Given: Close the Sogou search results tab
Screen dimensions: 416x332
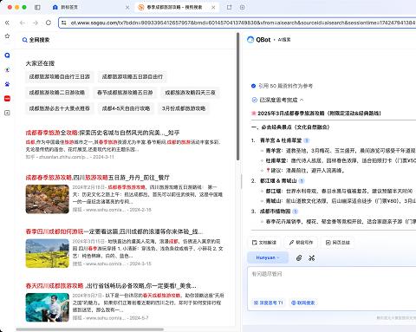Looking at the screenshot, I should point(213,7).
